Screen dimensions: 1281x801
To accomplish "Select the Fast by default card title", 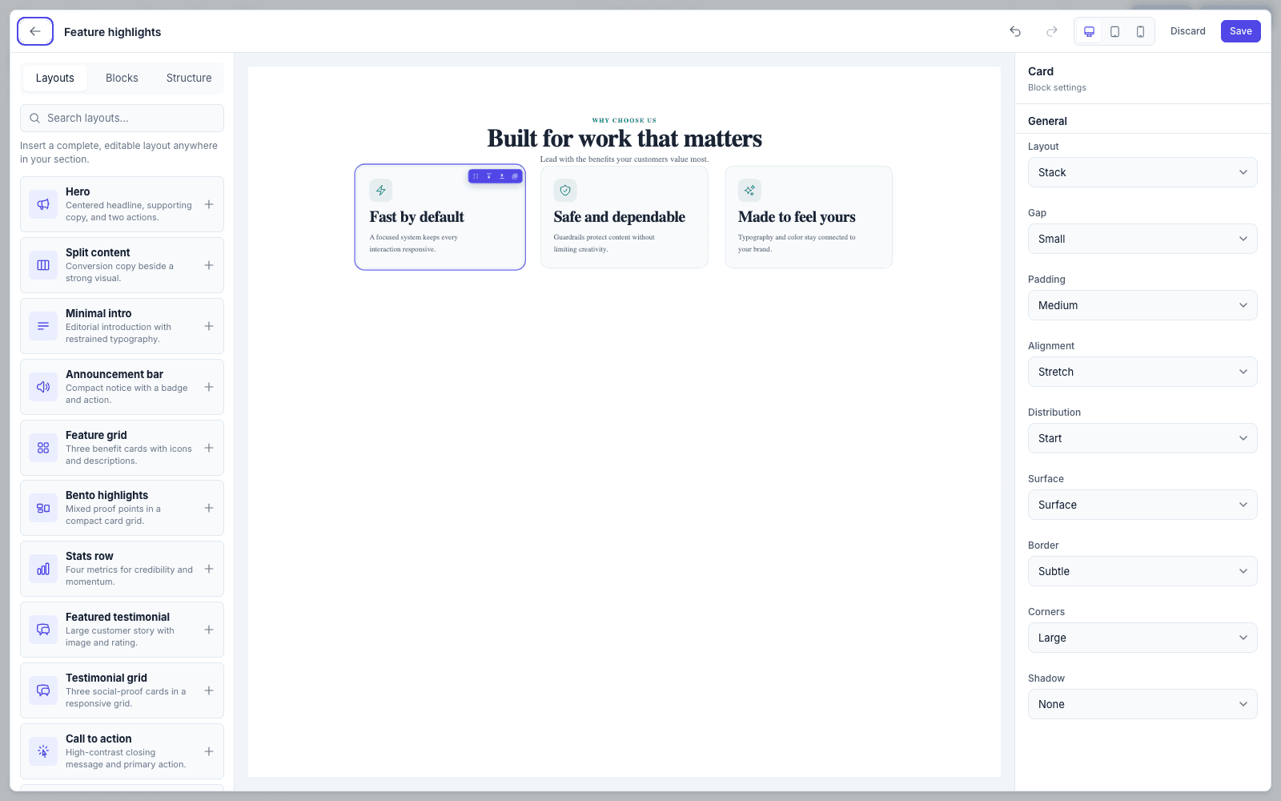I will tap(417, 217).
